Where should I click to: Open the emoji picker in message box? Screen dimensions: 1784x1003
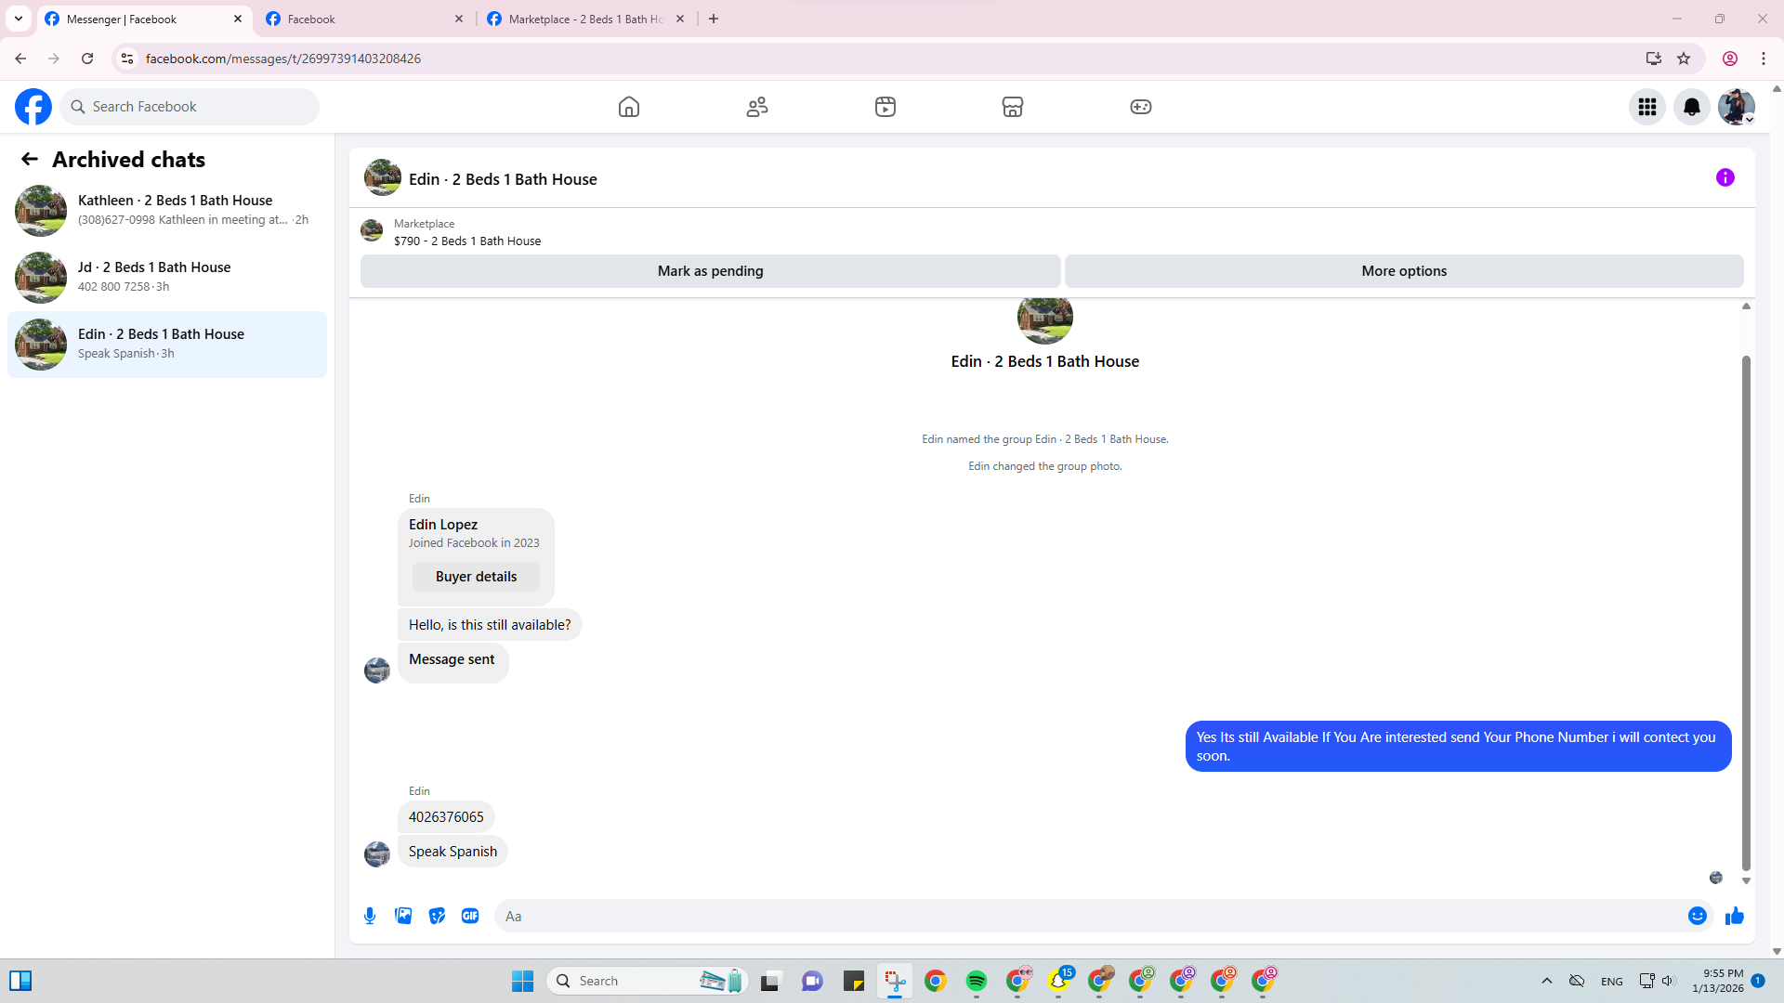(1697, 916)
